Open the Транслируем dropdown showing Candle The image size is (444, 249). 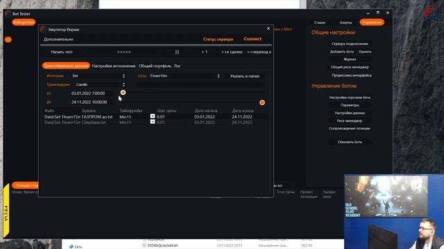pos(100,84)
